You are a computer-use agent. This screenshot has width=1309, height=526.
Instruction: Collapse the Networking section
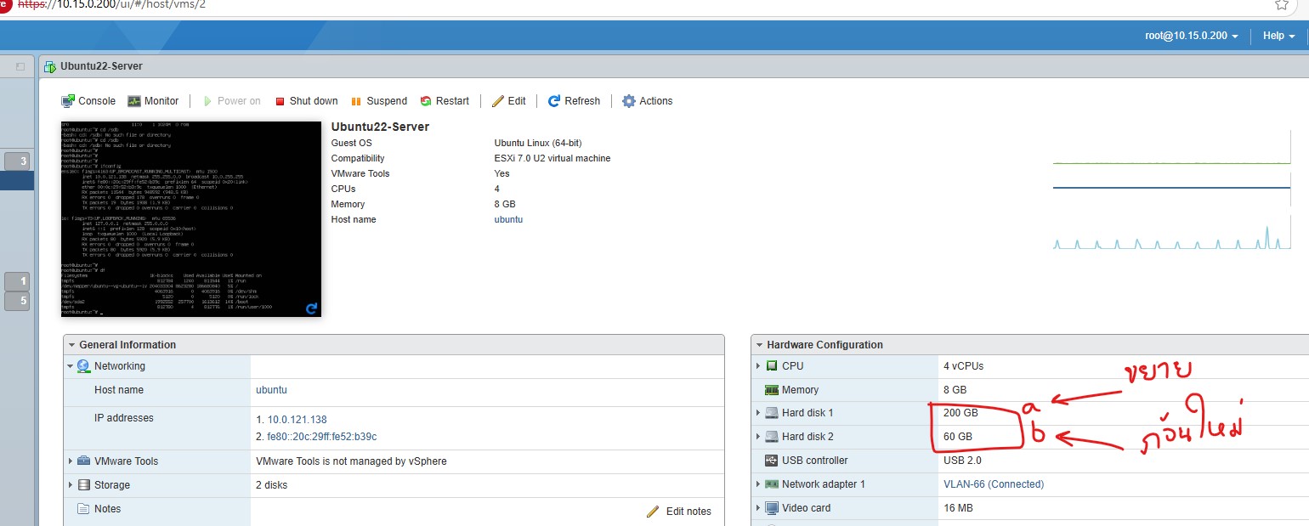click(71, 366)
